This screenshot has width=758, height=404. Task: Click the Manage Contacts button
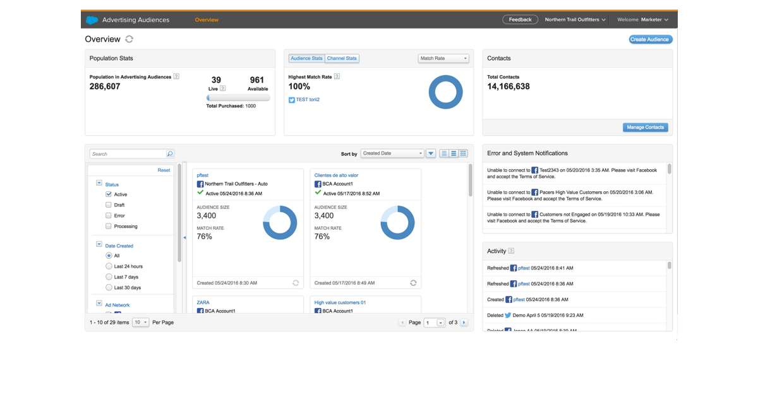coord(645,128)
